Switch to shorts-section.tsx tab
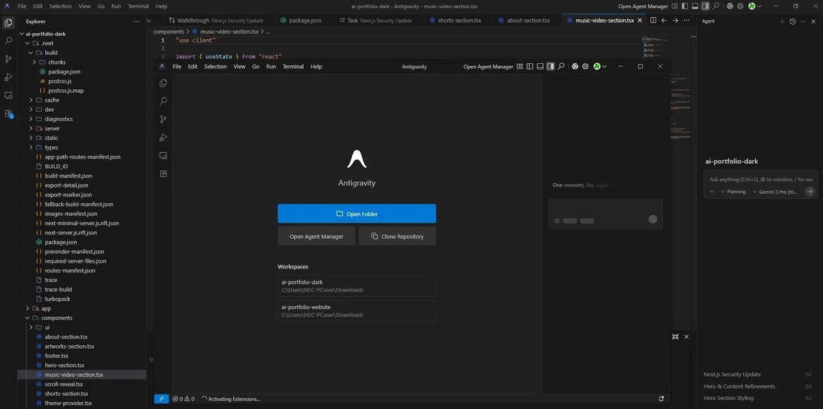This screenshot has height=409, width=823. 459,21
